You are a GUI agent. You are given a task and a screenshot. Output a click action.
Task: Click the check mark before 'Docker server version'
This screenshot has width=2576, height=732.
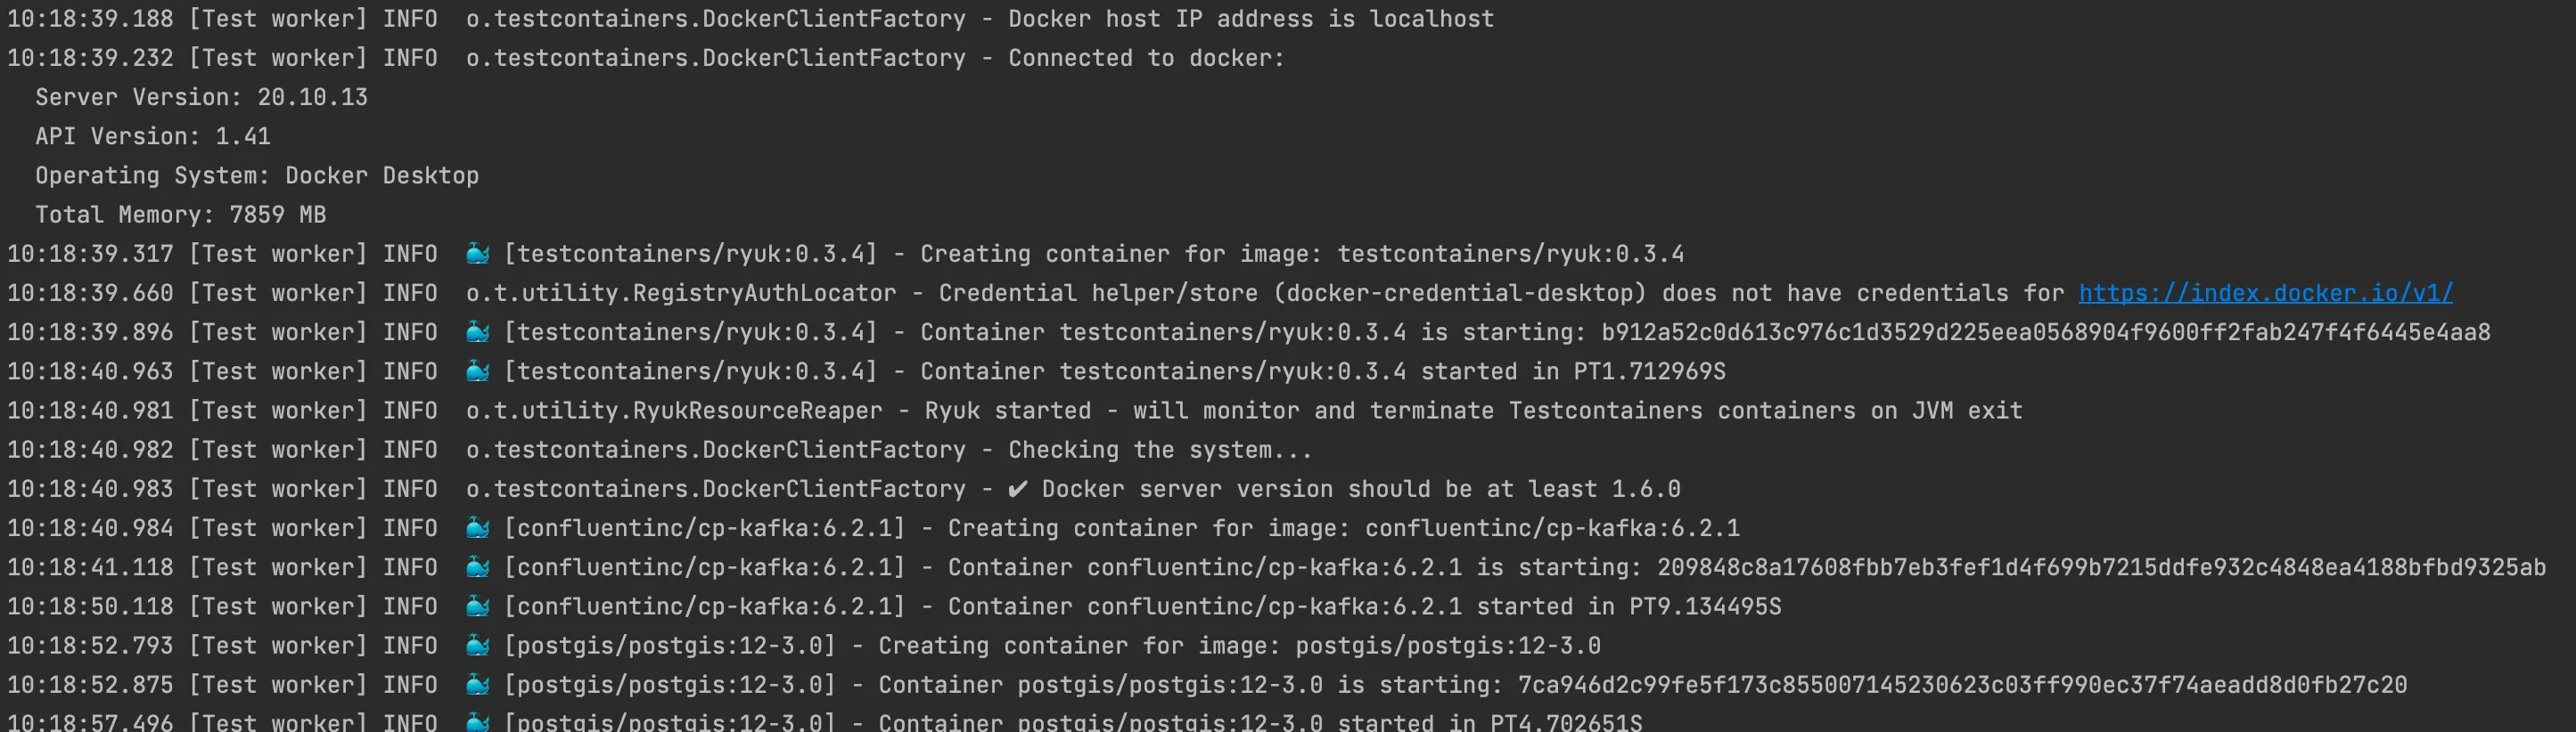1018,489
